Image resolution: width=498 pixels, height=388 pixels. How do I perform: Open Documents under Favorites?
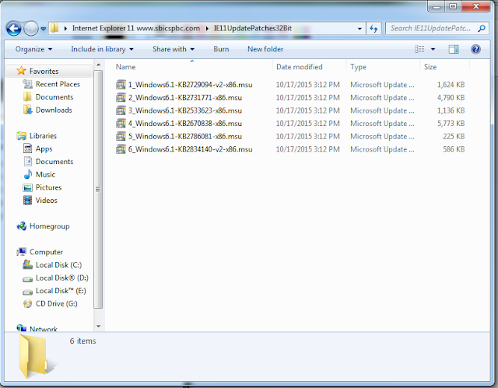pos(54,97)
